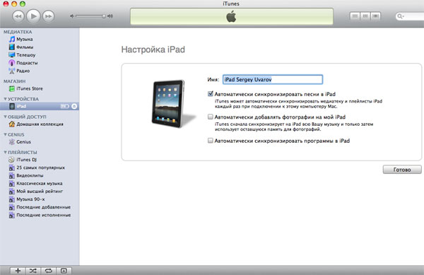
Task: Switch to grid view button
Action: tap(365, 16)
